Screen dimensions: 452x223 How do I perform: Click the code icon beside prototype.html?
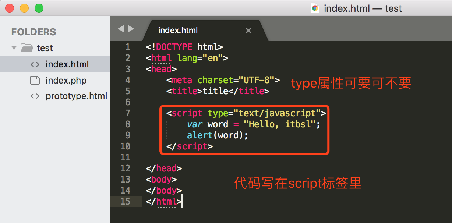pos(35,96)
